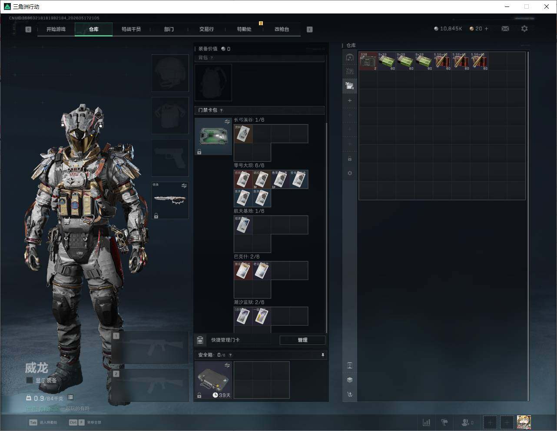Image resolution: width=557 pixels, height=431 pixels.
Task: Select the first 9x39 green ammo box
Action: point(387,61)
